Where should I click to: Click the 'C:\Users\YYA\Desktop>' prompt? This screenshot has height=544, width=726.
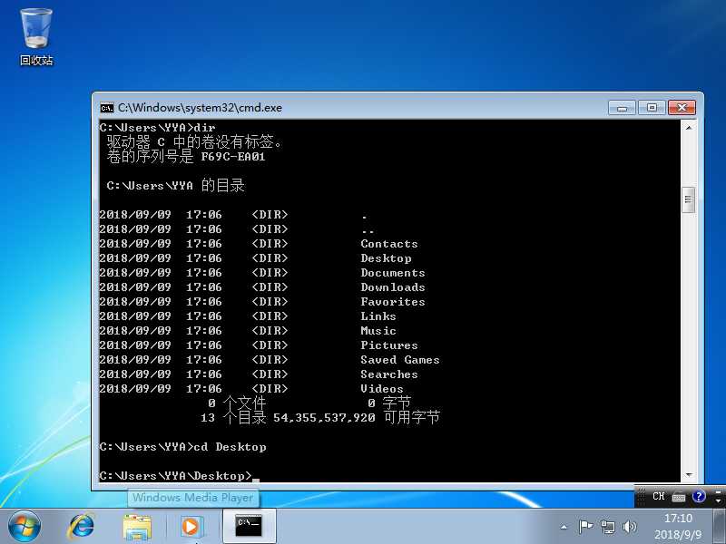pyautogui.click(x=175, y=475)
